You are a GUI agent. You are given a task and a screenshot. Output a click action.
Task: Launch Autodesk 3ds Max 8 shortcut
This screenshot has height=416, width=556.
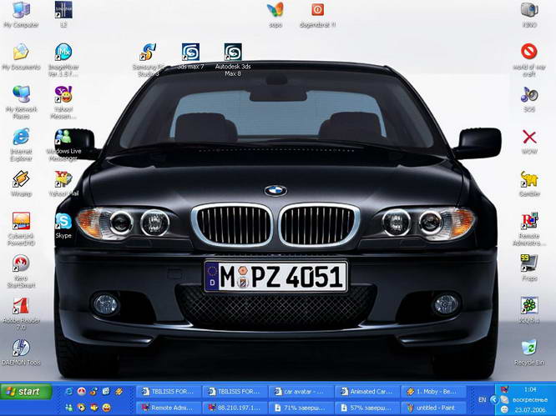click(233, 59)
